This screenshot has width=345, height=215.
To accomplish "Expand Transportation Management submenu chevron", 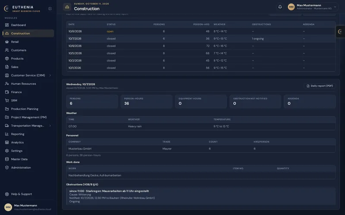I will (50, 126).
